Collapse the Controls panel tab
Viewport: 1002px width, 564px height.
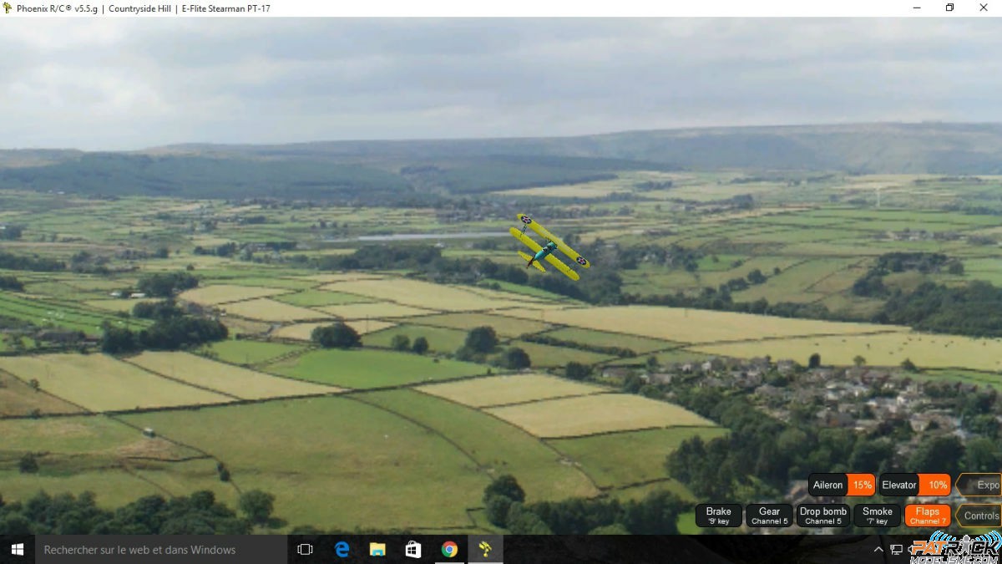coord(980,516)
